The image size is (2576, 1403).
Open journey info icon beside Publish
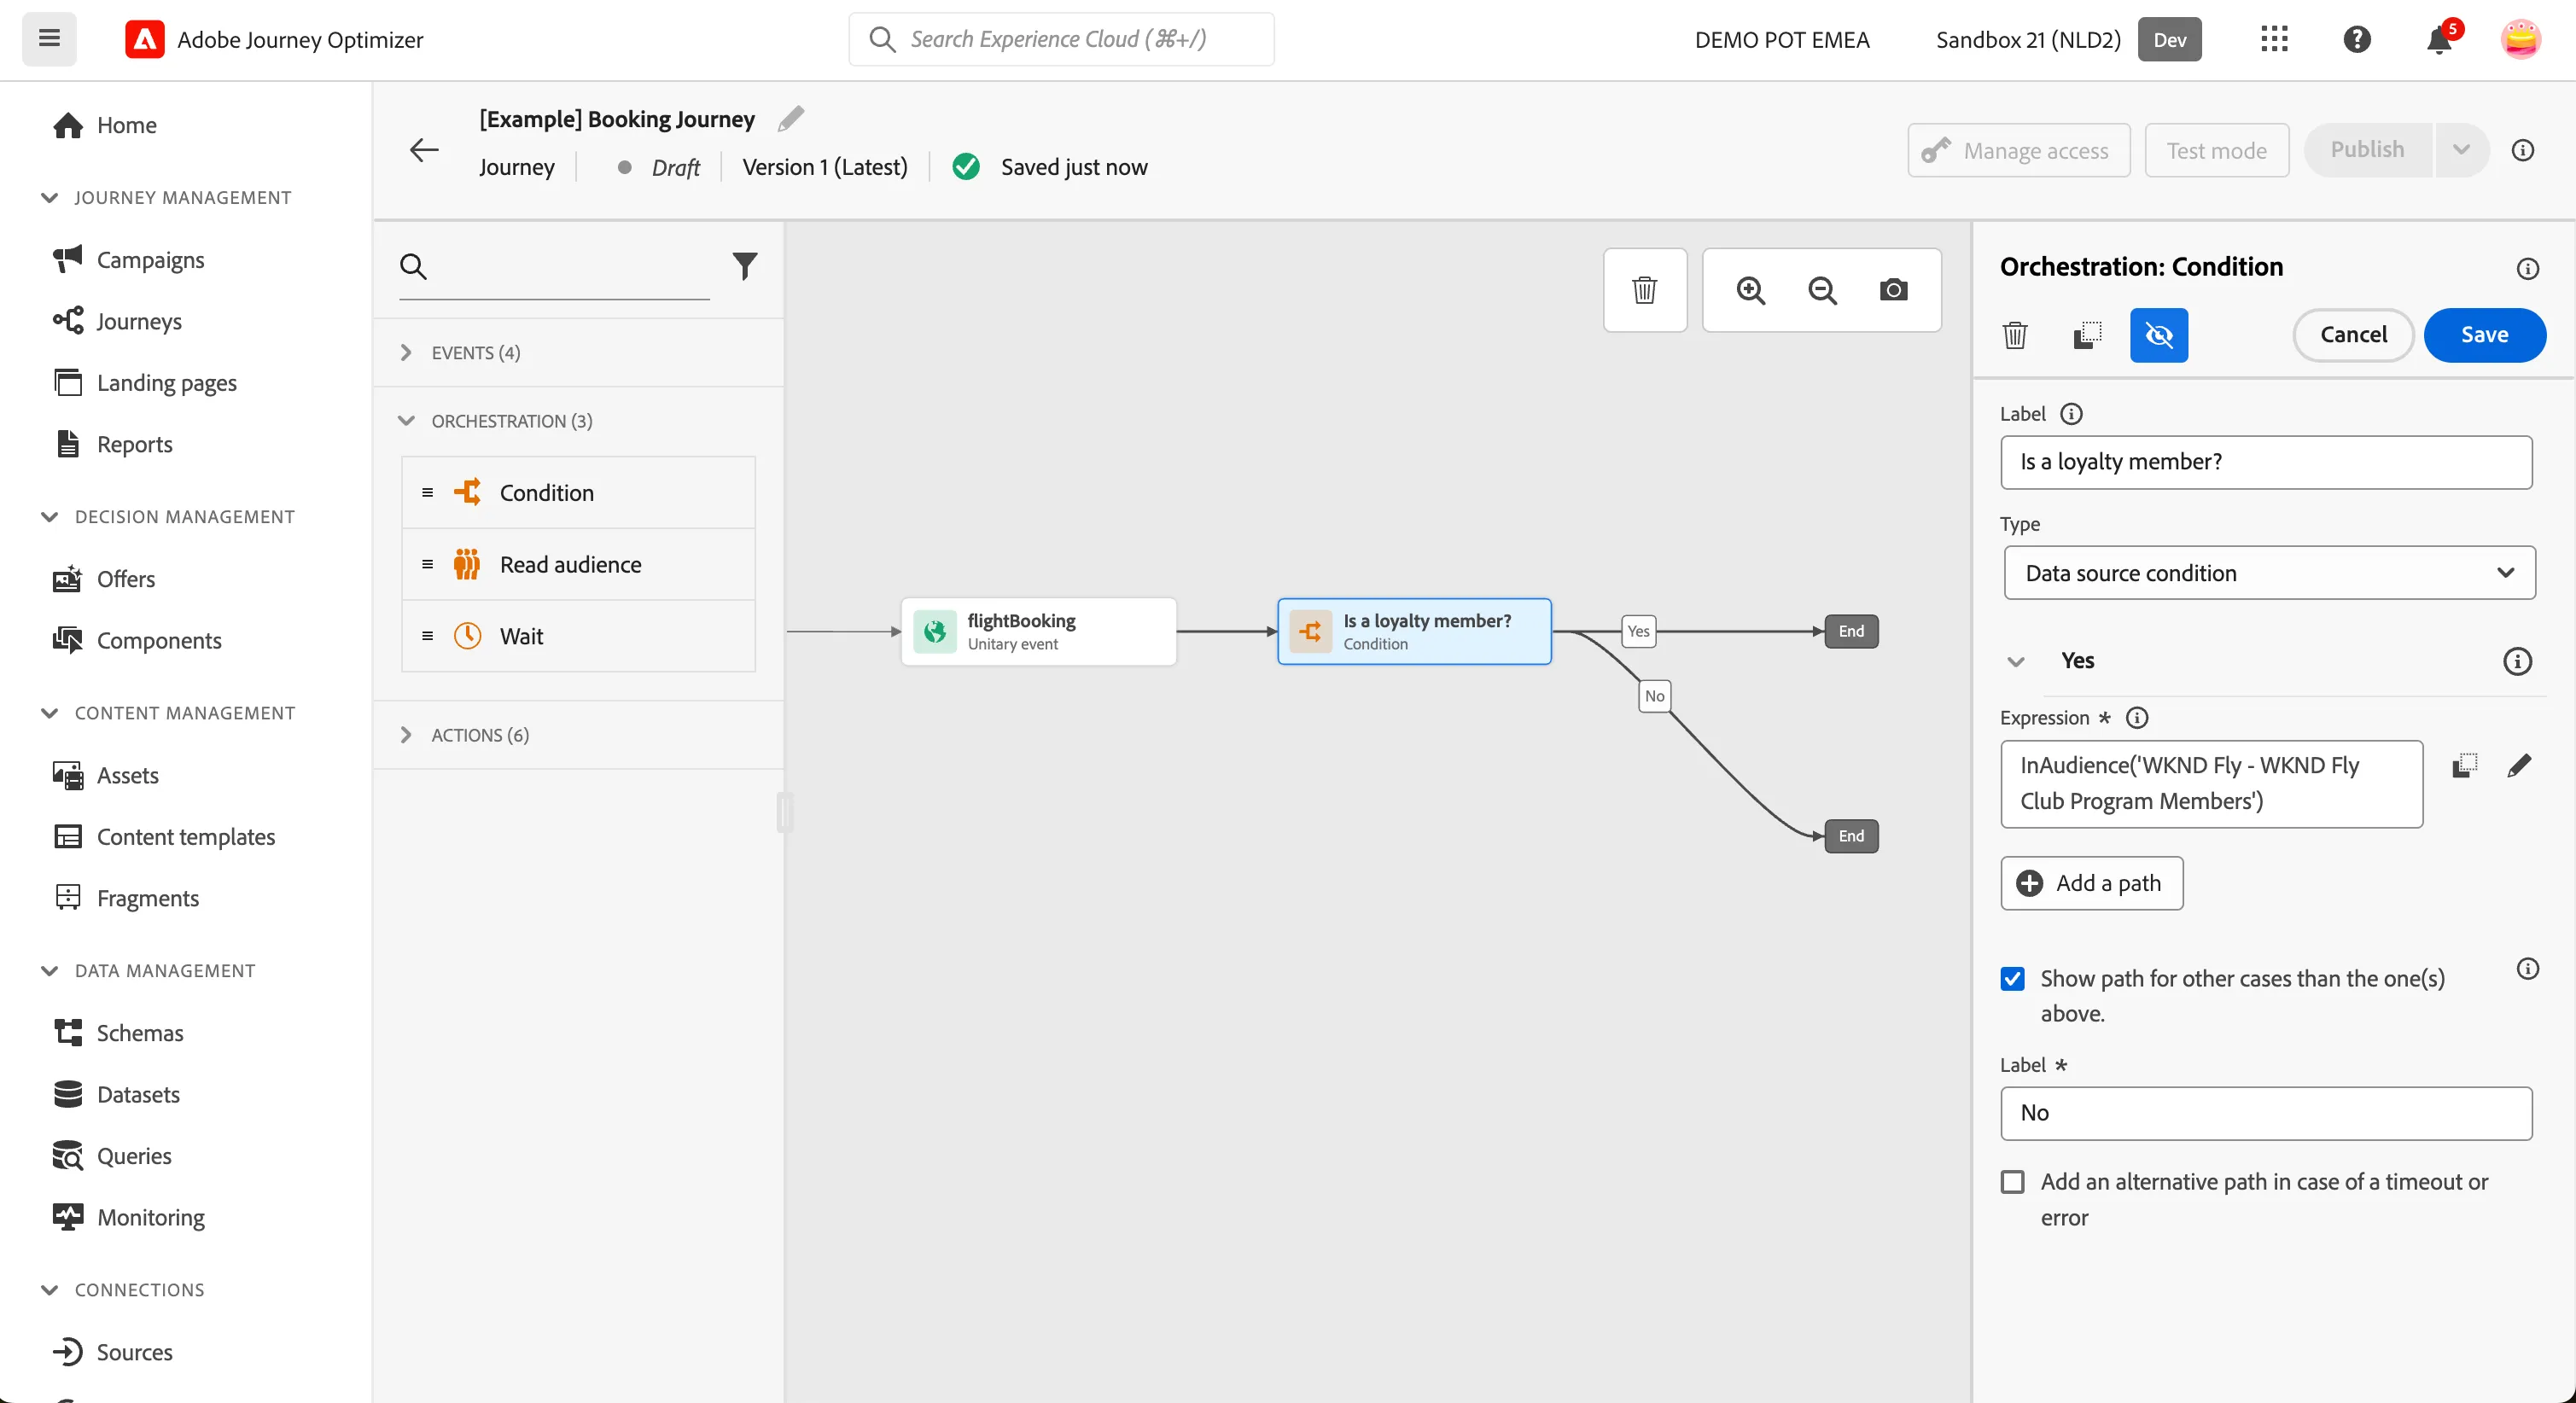2522,150
